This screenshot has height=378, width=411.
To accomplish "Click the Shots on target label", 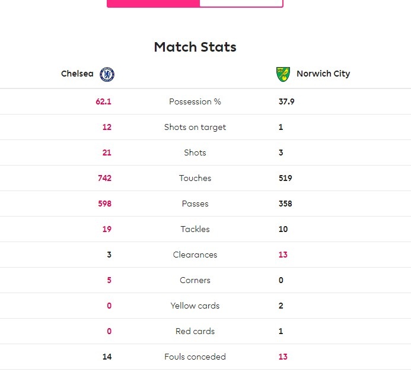I will 195,127.
